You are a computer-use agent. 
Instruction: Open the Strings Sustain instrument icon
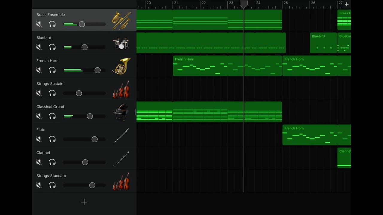pos(121,89)
